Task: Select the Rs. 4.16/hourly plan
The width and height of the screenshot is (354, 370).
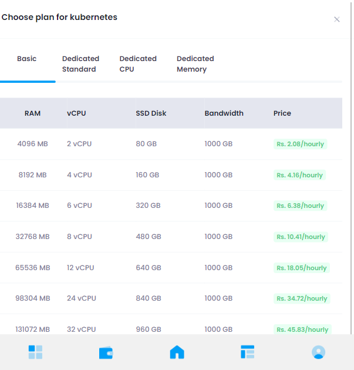Action: click(x=299, y=175)
